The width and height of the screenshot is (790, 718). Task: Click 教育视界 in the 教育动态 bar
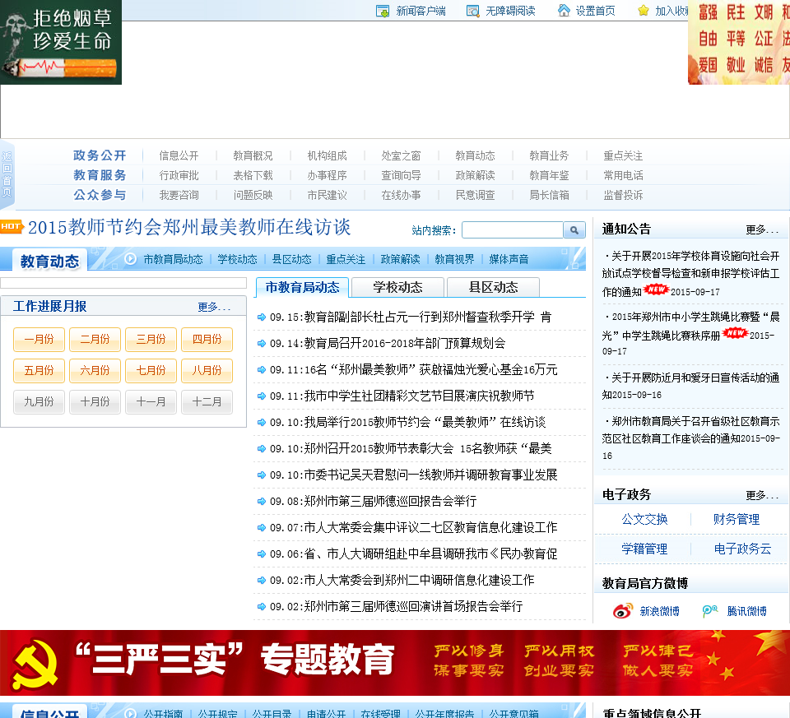point(454,259)
